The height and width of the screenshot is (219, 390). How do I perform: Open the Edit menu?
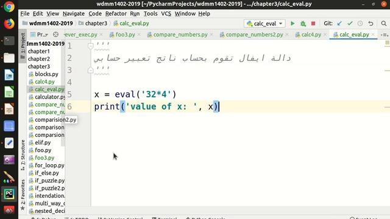coord(38,13)
